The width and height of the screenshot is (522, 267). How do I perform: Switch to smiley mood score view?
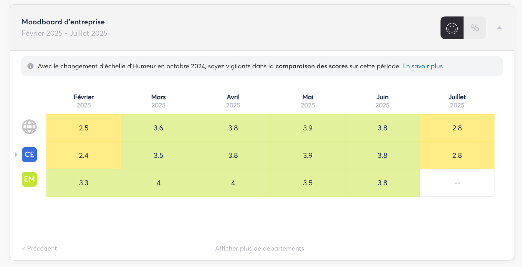[452, 28]
